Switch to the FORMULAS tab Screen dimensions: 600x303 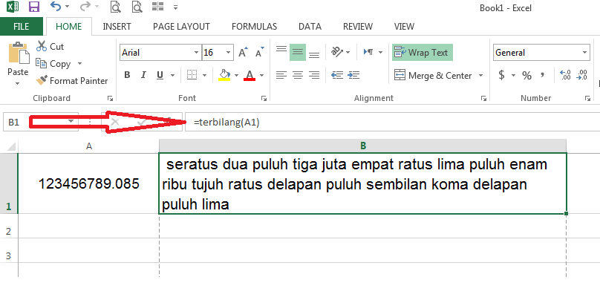click(x=254, y=27)
